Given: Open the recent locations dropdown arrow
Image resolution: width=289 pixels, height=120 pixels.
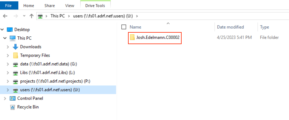Looking at the screenshot, I should pos(24,16).
